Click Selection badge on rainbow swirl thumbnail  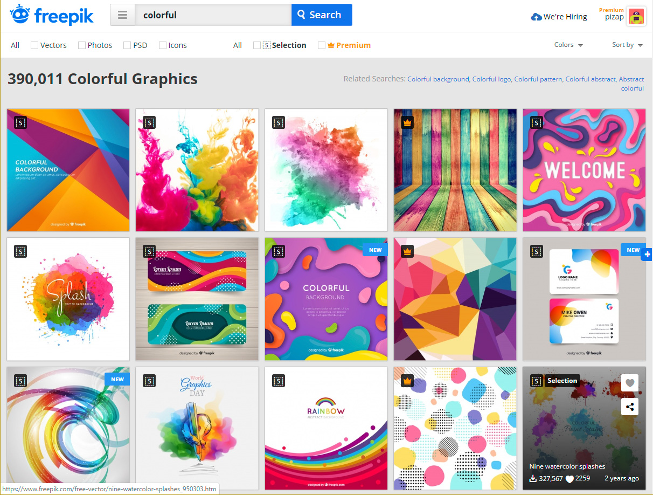pos(20,381)
